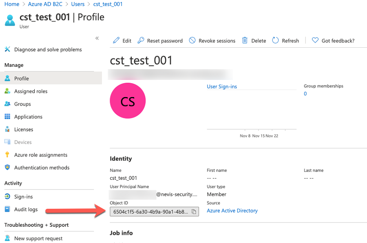Go to Home breadcrumb
Screen dimensions: 367x243
pos(12,4)
